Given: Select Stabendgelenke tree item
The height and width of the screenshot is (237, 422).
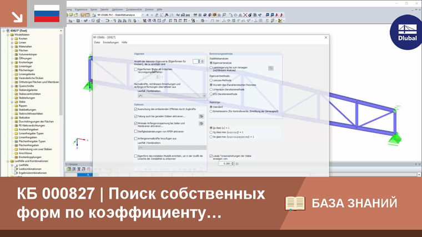Looking at the screenshot, I should [x=28, y=90].
